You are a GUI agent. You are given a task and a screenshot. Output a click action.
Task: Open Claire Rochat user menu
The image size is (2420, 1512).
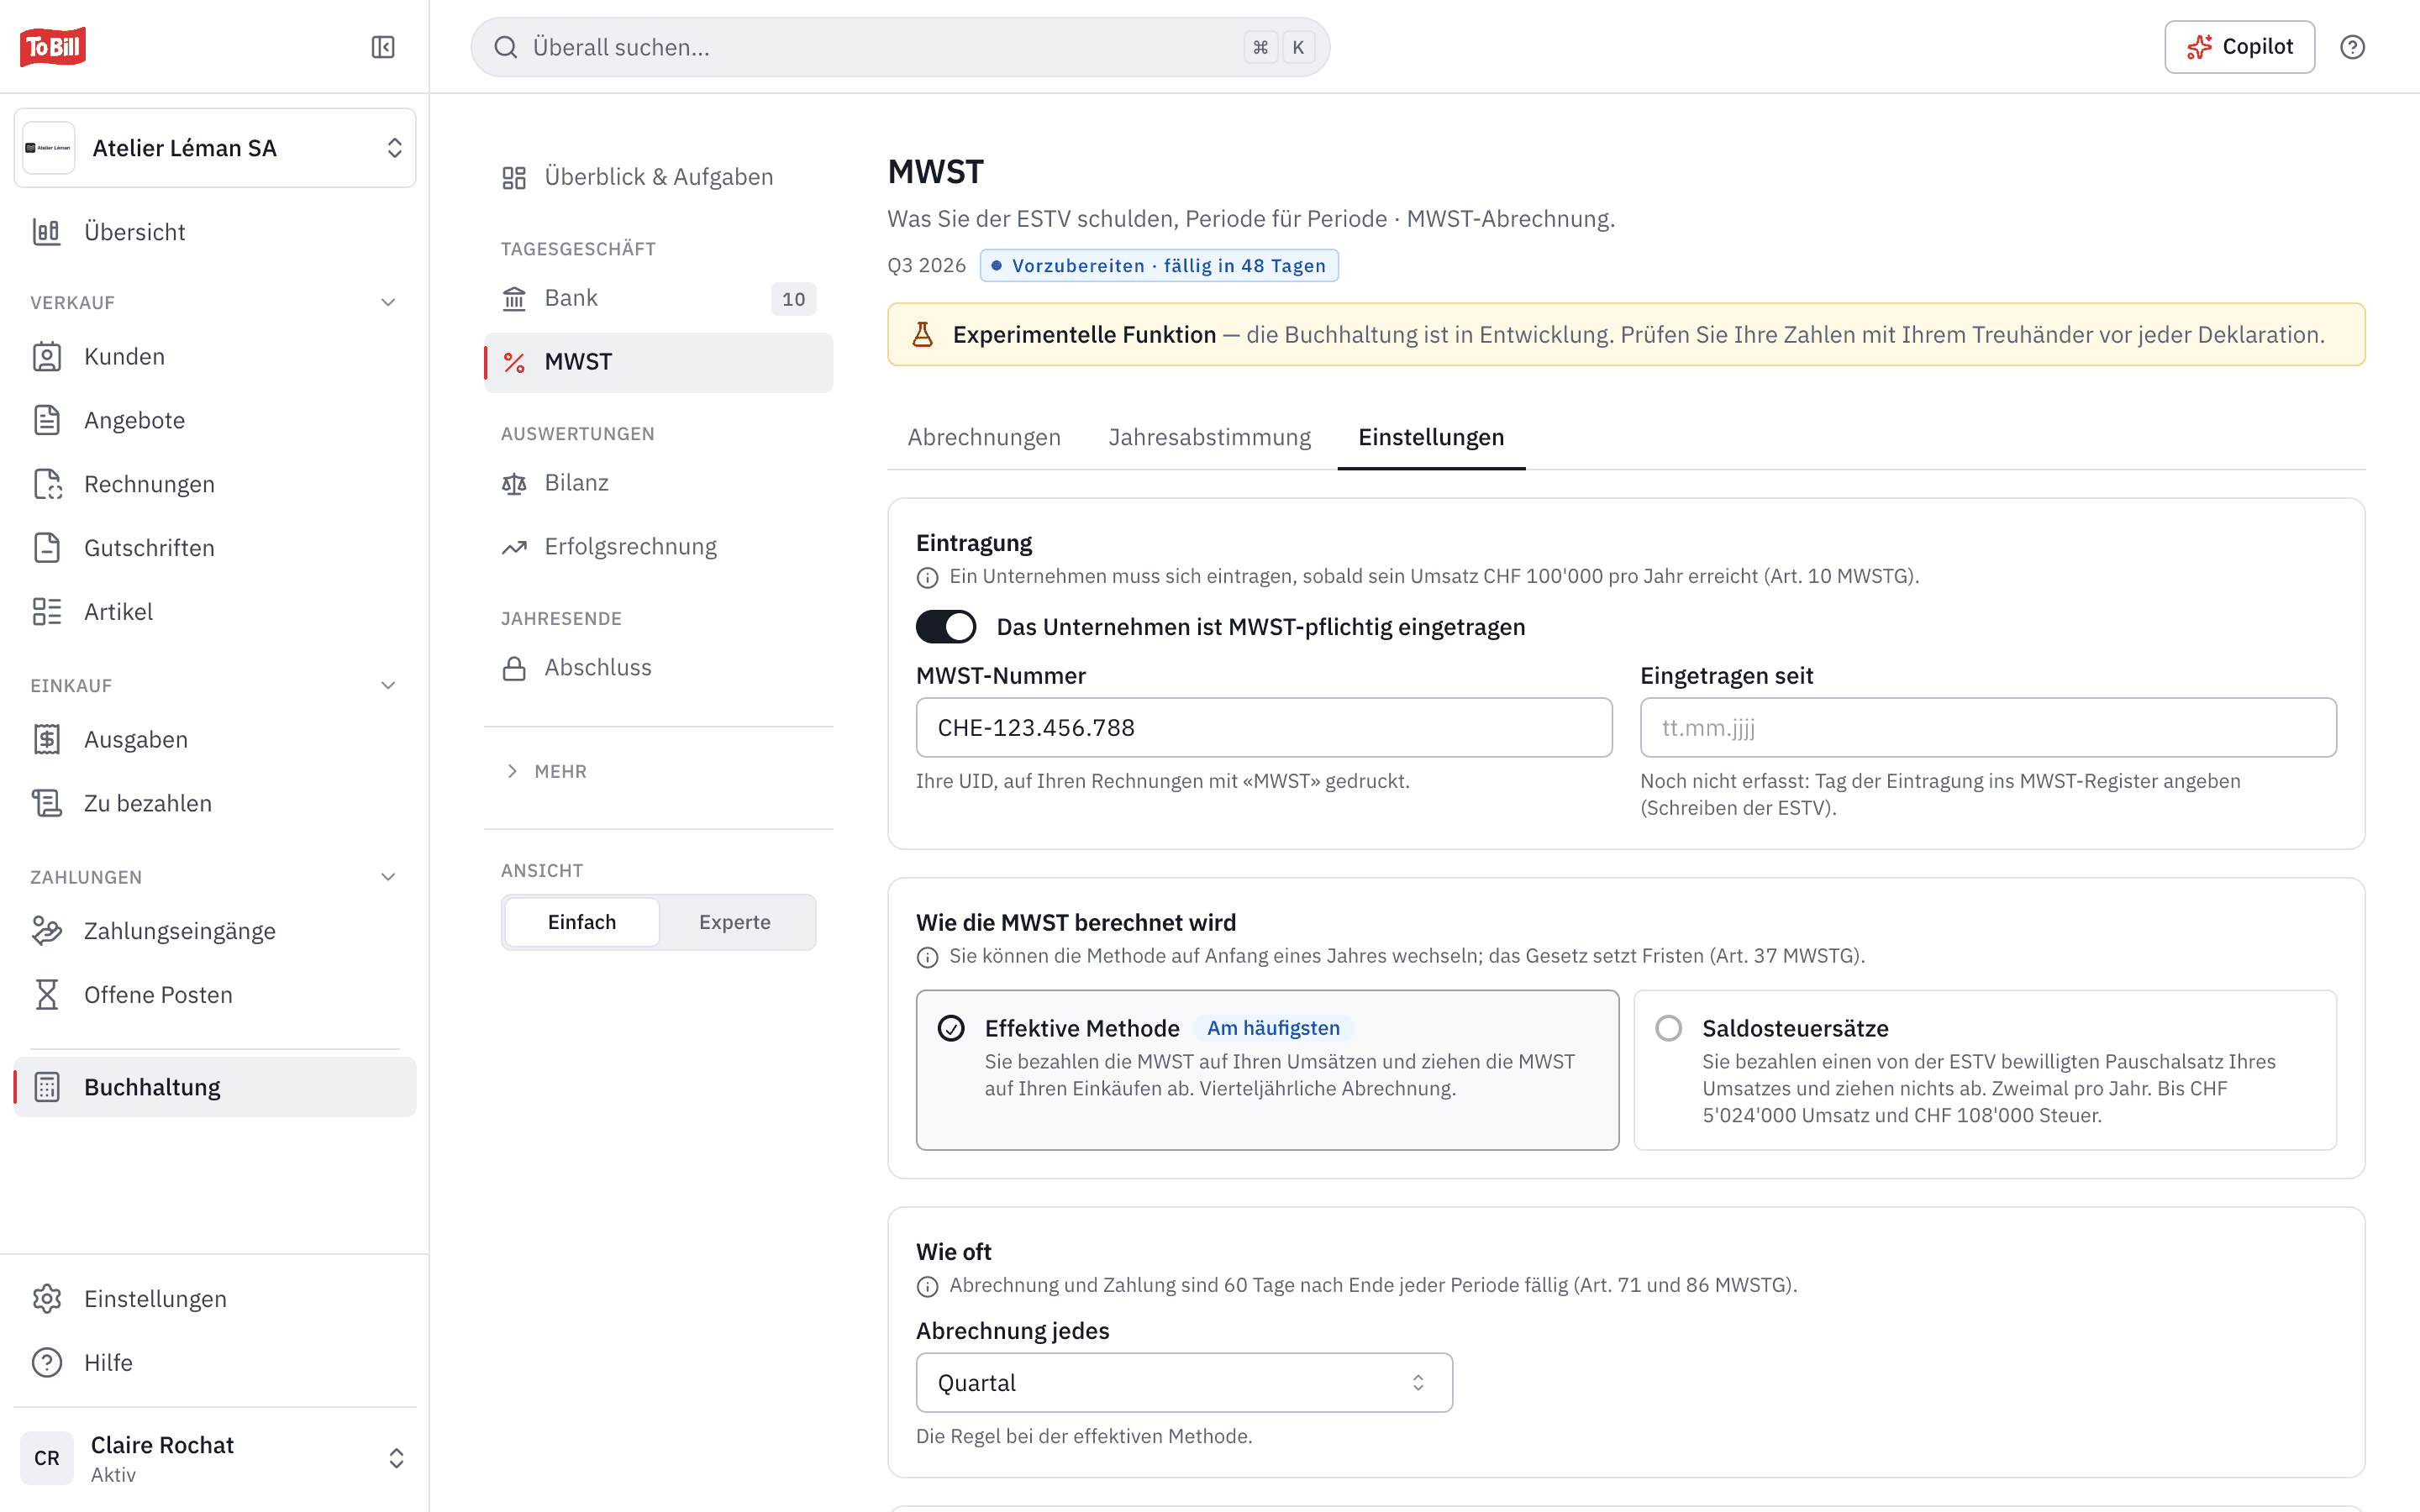coord(215,1458)
